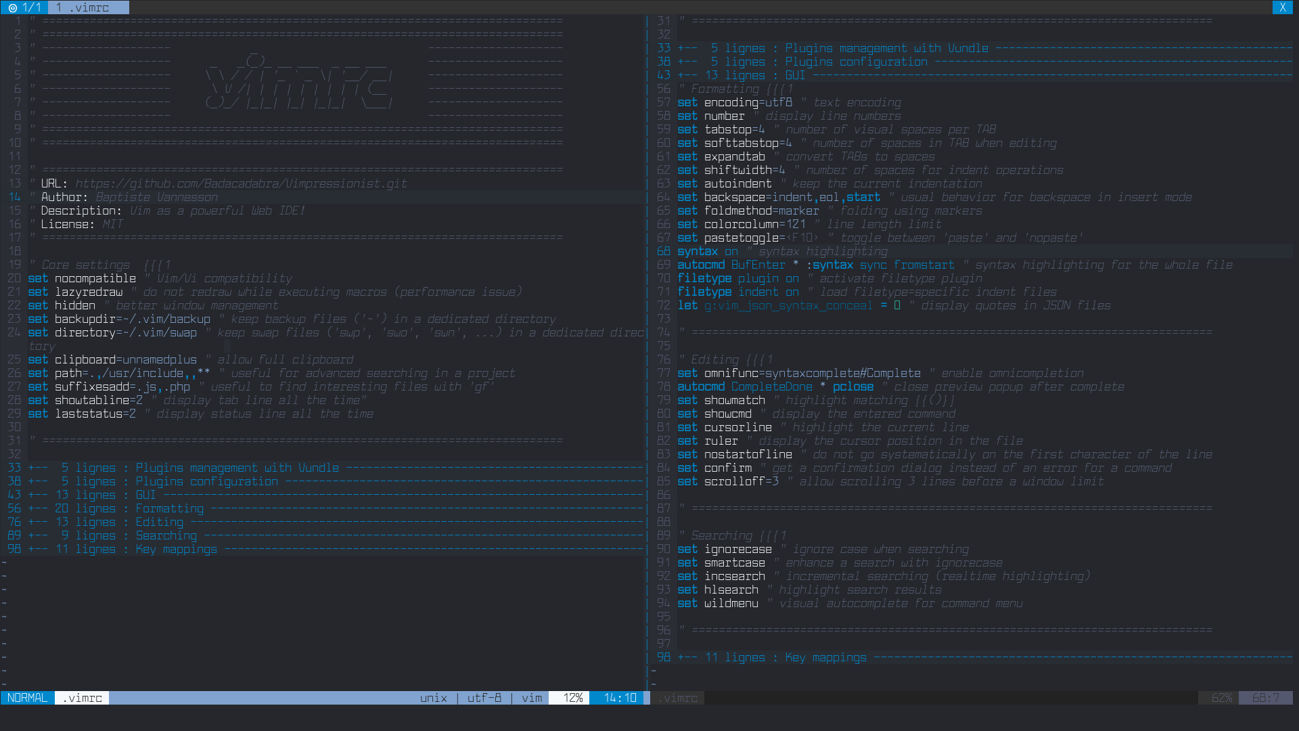Expand the Plugins configuration fold in left pane
The width and height of the screenshot is (1299, 731).
coord(206,481)
